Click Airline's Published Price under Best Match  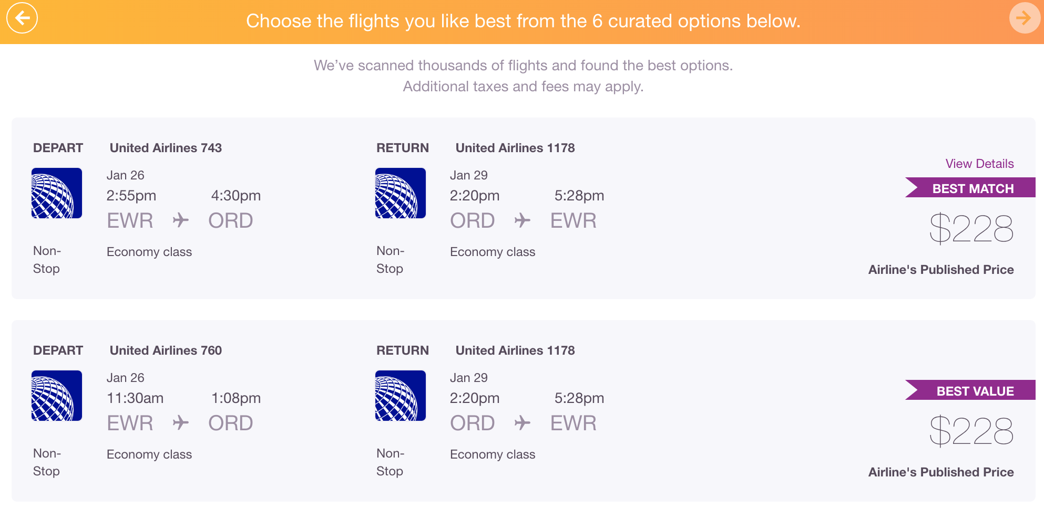941,270
